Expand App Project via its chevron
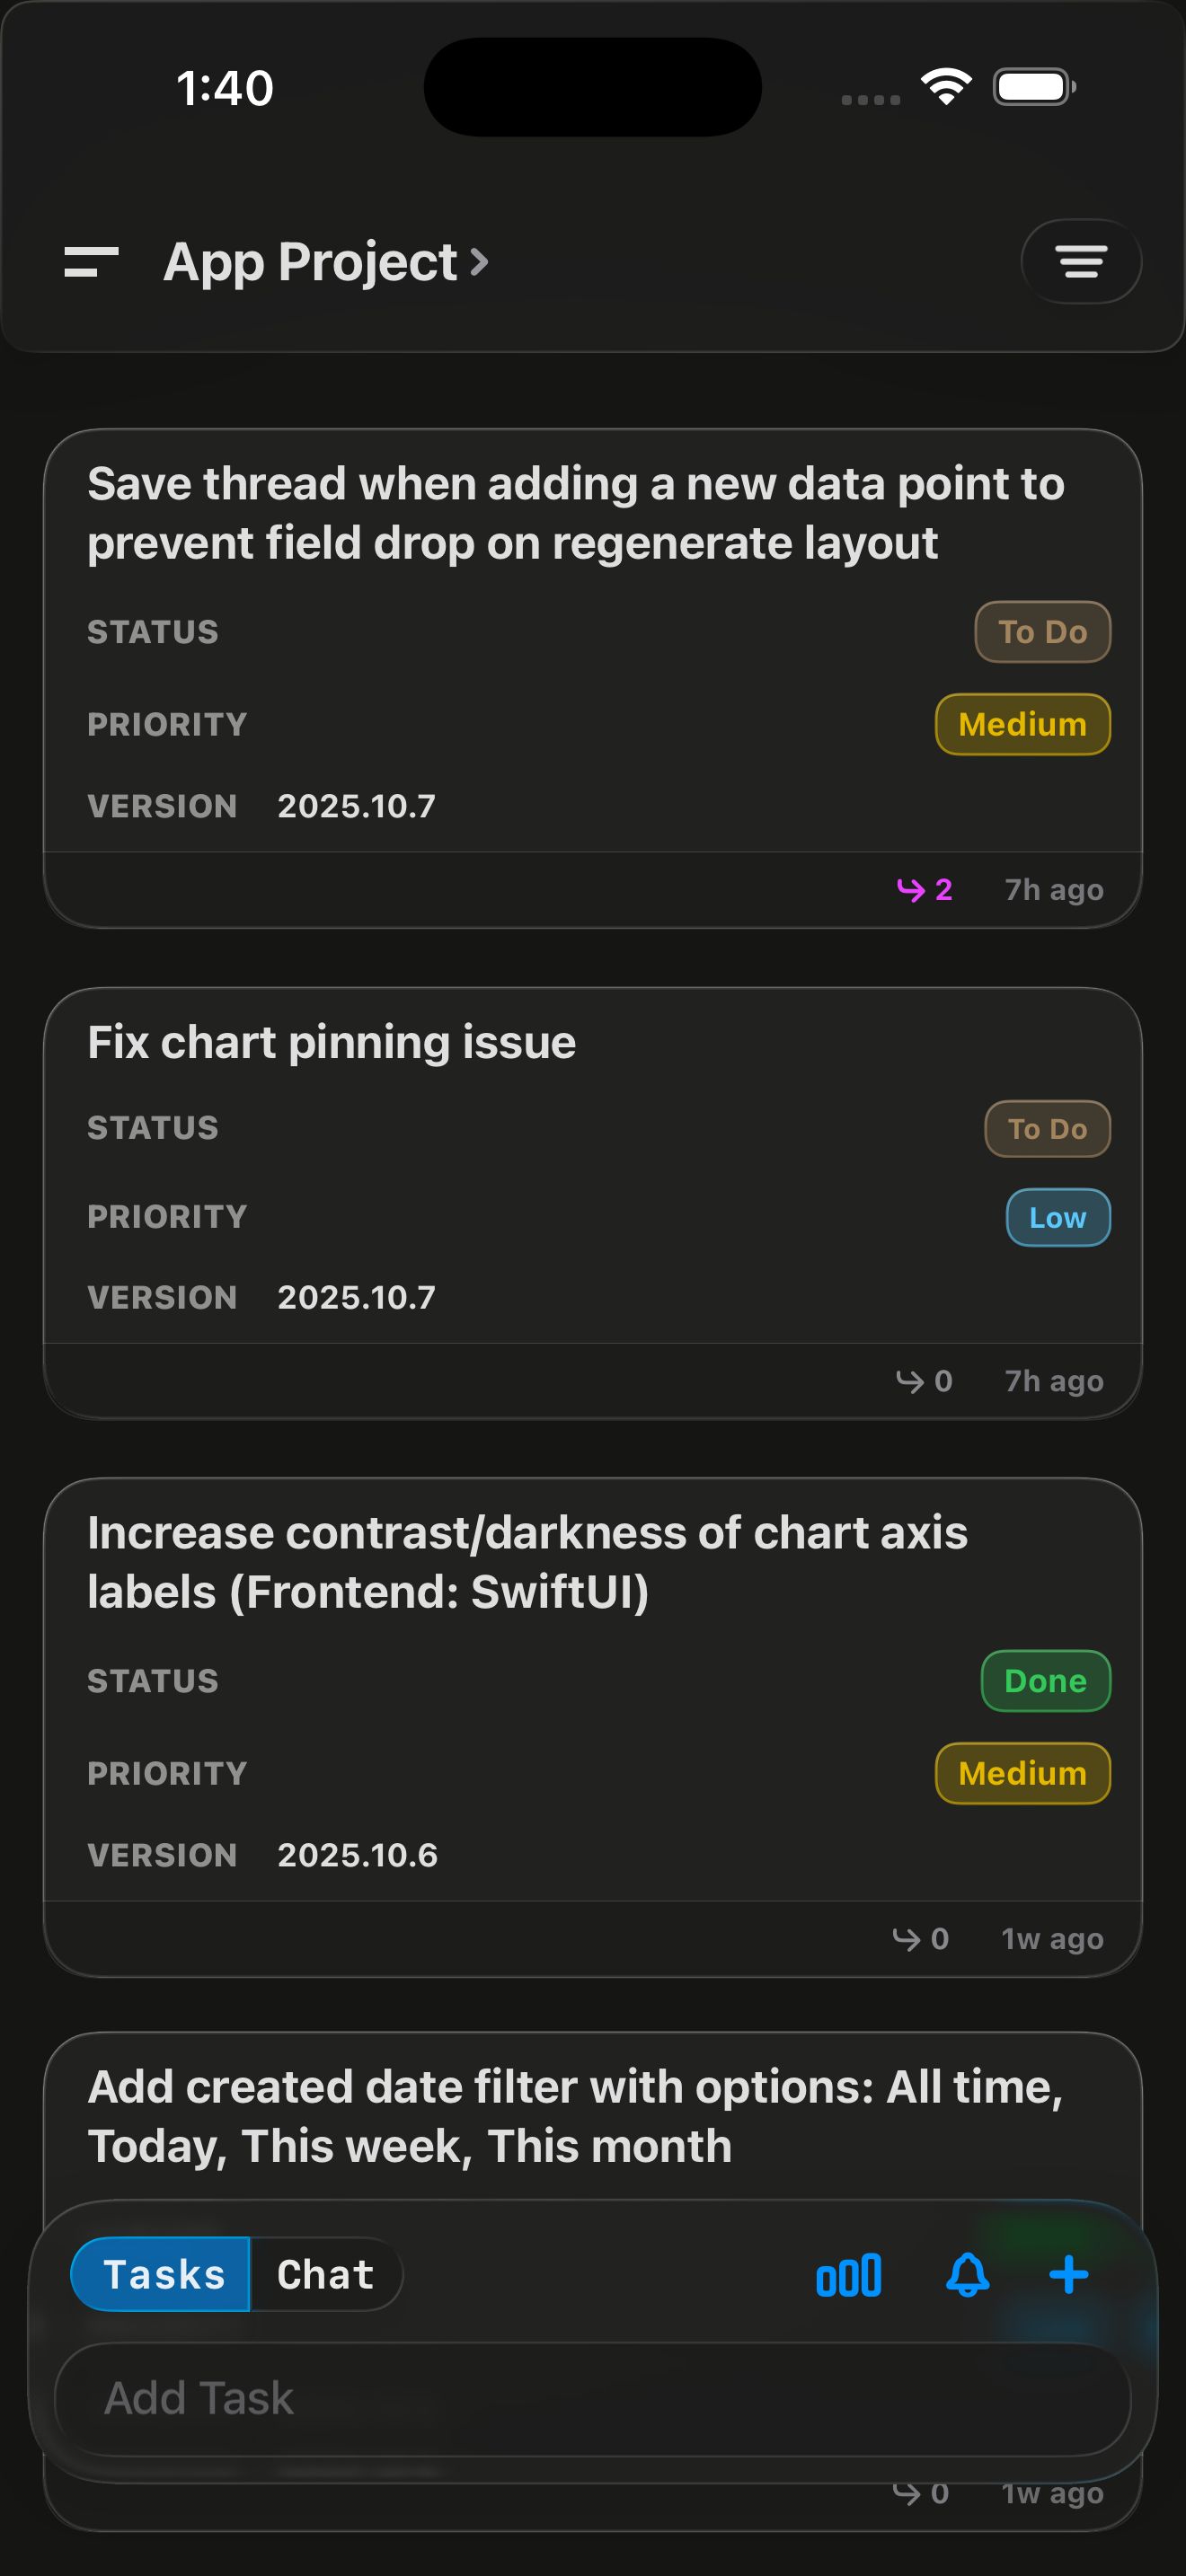Screen dimensions: 1186x2576 click(x=480, y=262)
